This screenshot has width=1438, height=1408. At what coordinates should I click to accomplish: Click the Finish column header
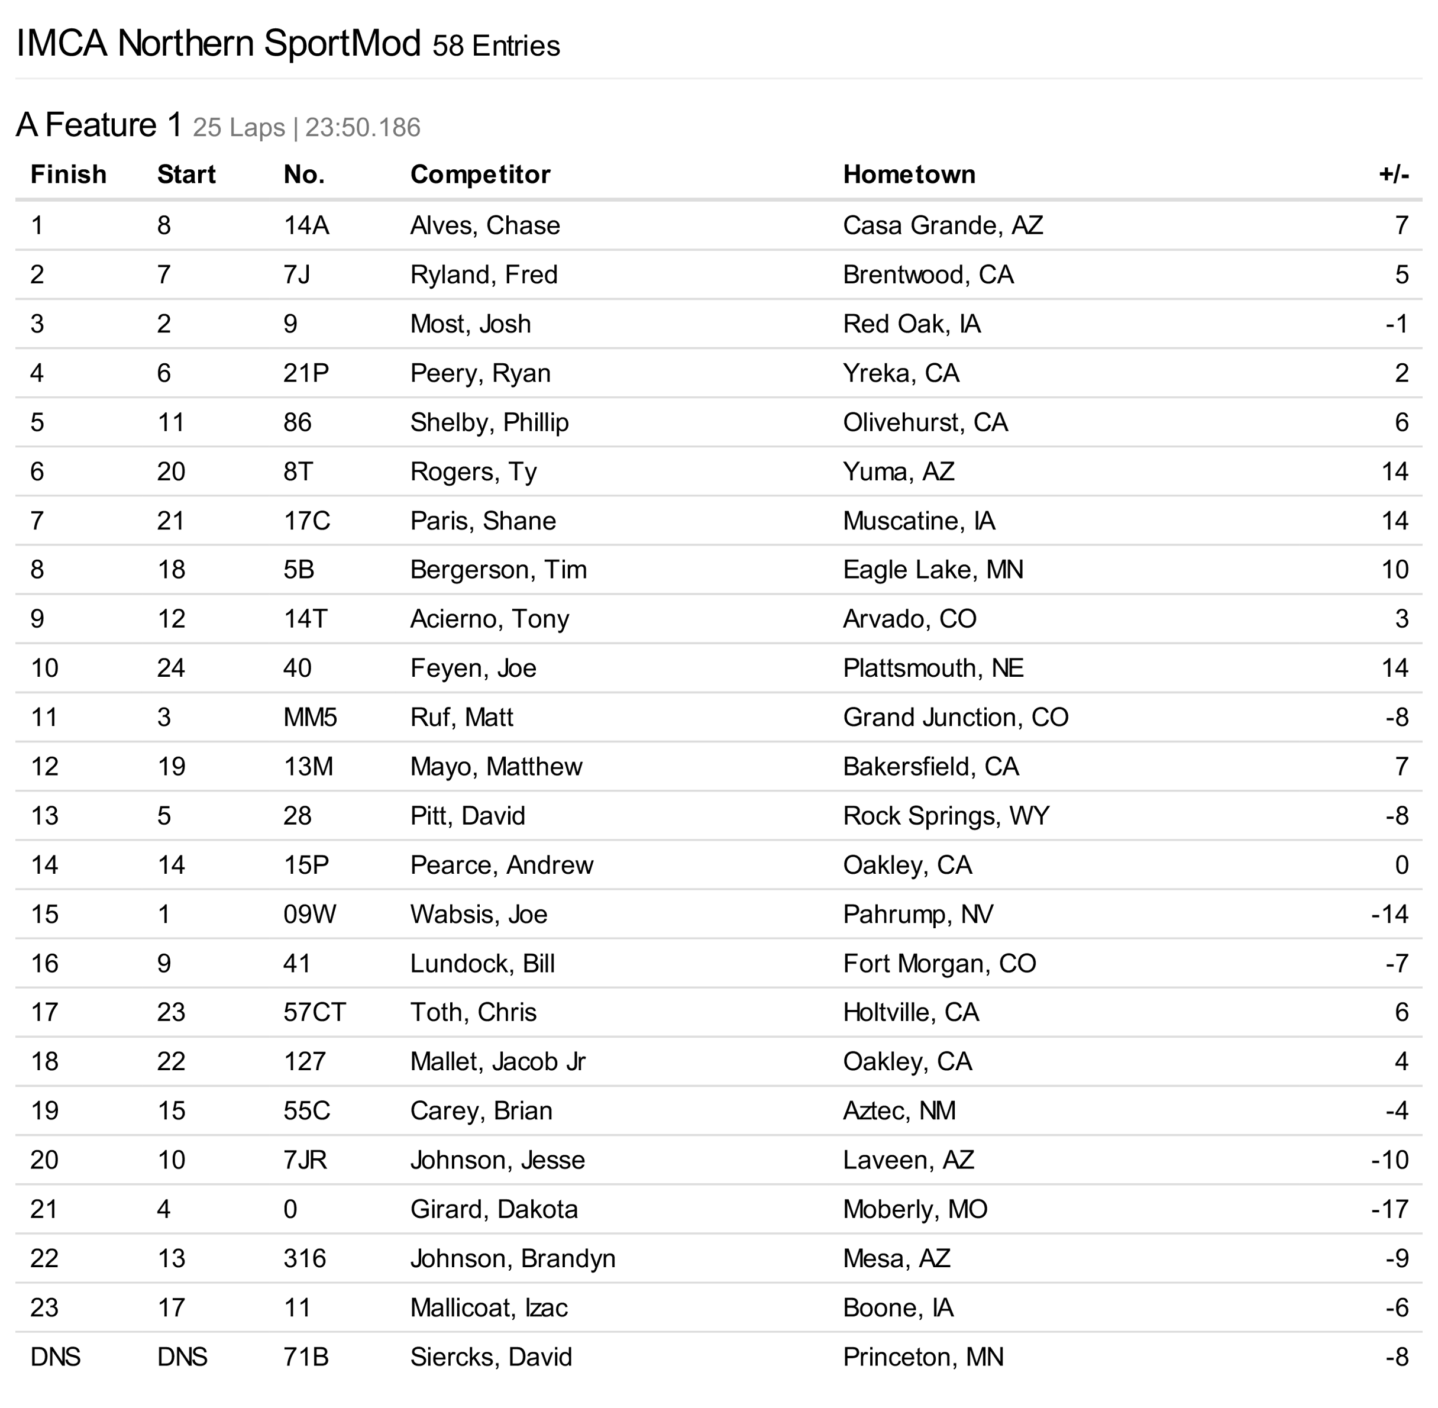click(68, 175)
